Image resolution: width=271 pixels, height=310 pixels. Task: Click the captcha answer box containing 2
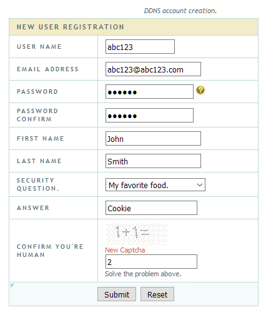click(x=151, y=261)
